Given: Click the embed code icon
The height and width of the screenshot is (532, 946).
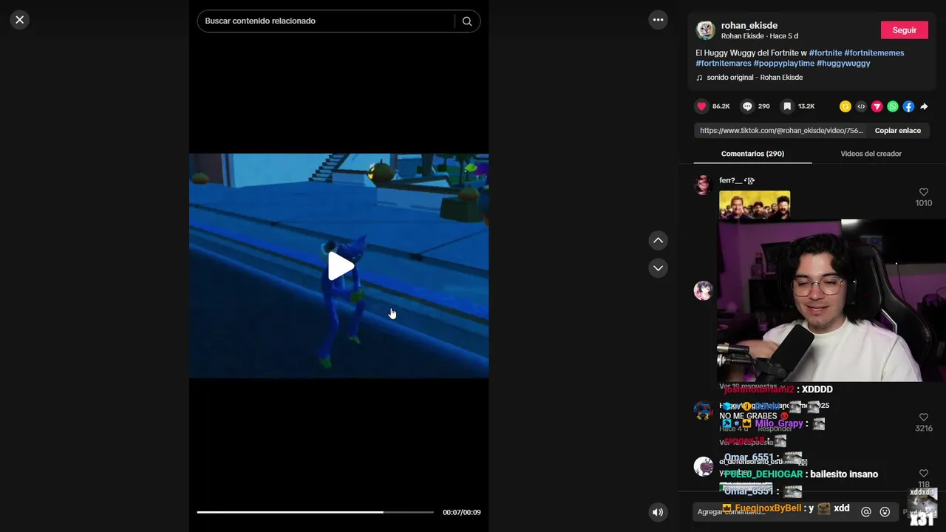Looking at the screenshot, I should (861, 106).
